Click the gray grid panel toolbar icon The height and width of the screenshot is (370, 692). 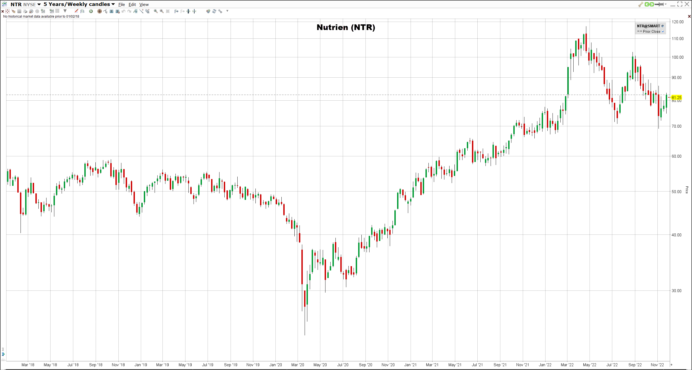57,11
